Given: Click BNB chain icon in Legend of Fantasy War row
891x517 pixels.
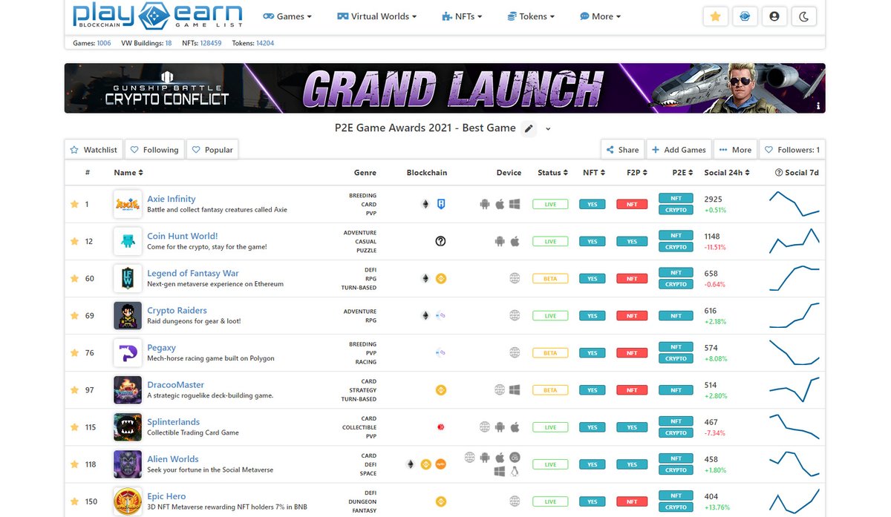Looking at the screenshot, I should tap(441, 278).
